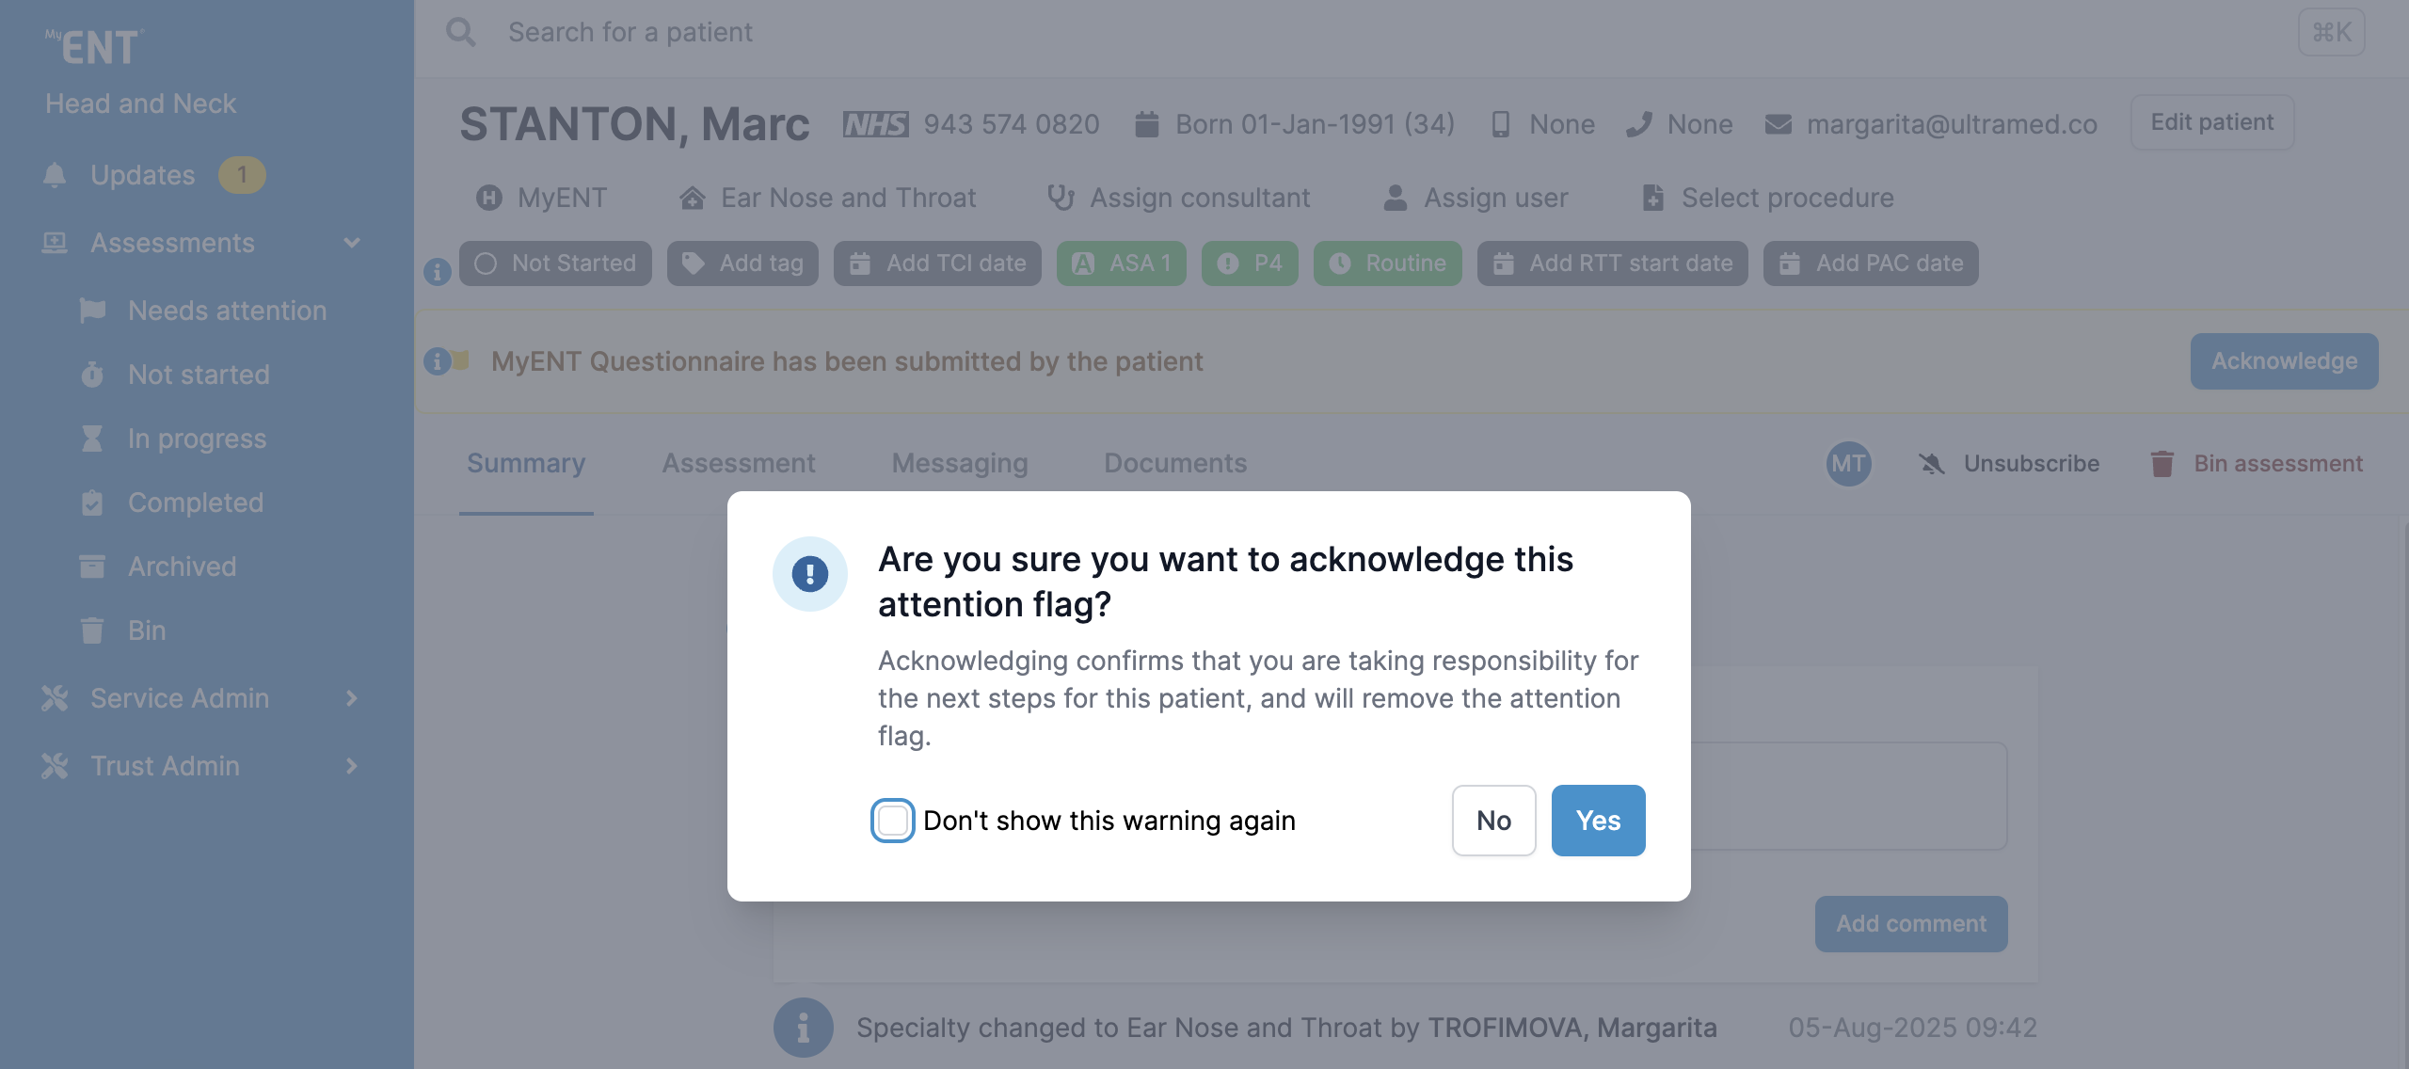
Task: Click the info icon beside Not Started
Action: (437, 272)
